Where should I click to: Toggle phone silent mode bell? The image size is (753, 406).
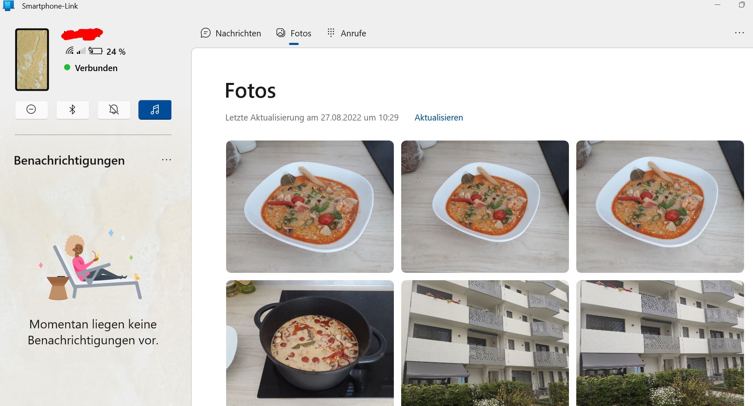point(114,109)
